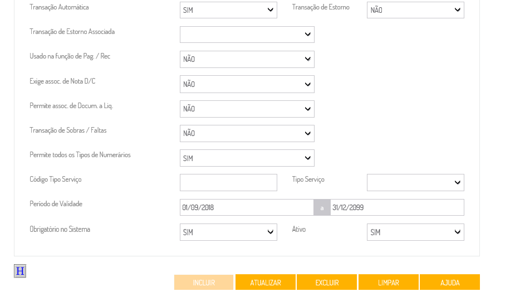The image size is (515, 306).
Task: Open the Ativo dropdown
Action: (x=415, y=232)
